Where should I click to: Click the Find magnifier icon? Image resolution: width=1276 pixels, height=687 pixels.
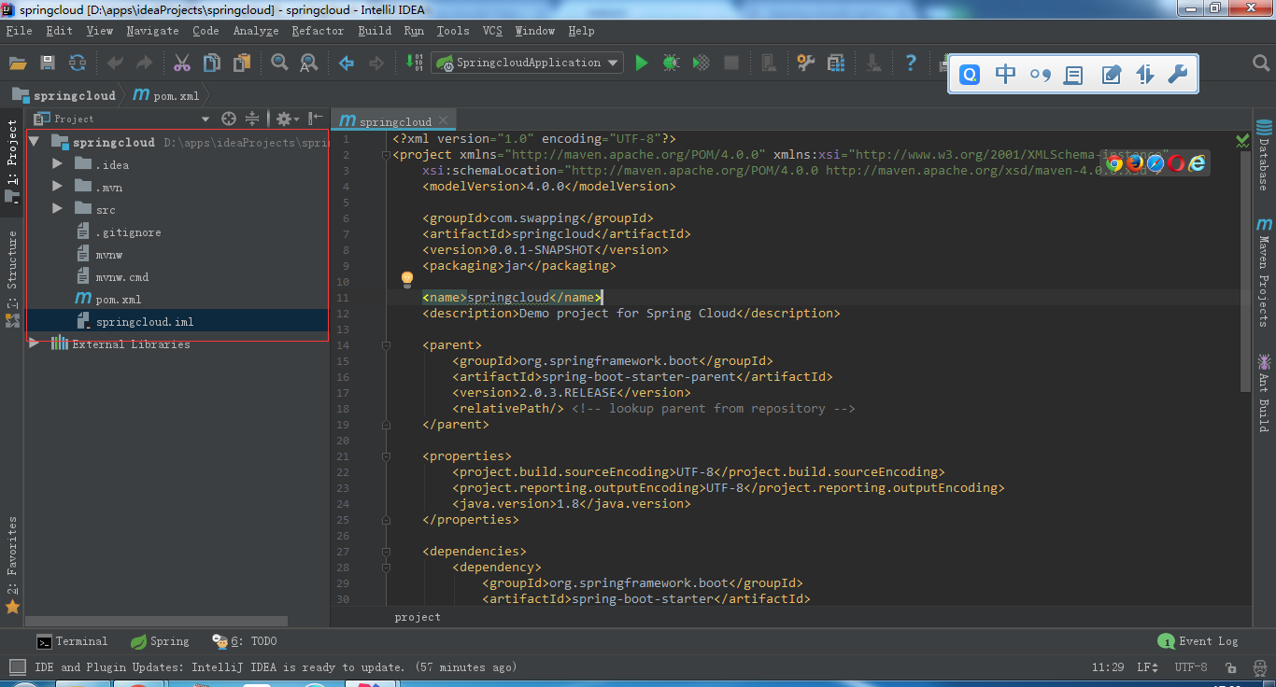279,63
